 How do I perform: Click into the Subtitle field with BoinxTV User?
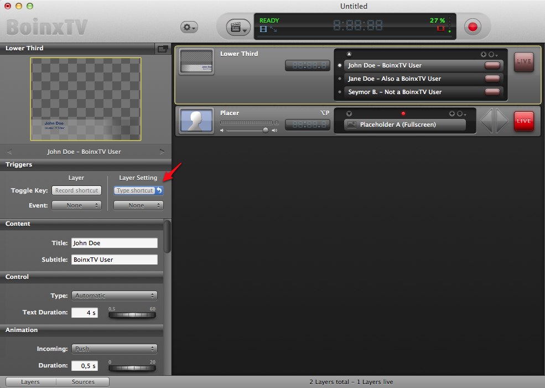click(x=115, y=260)
